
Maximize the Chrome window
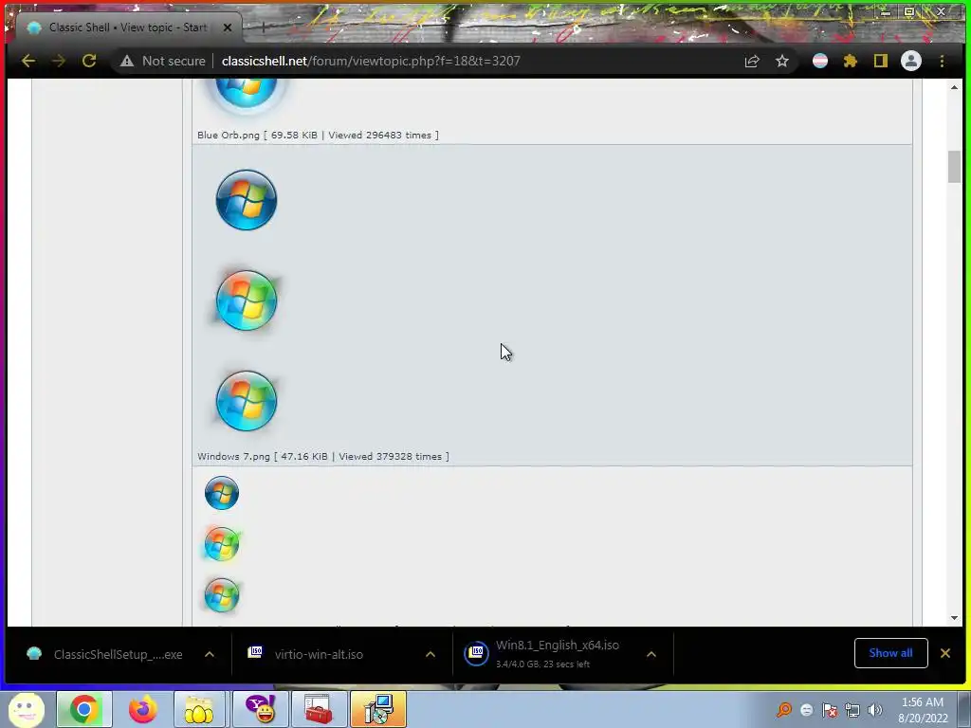909,11
